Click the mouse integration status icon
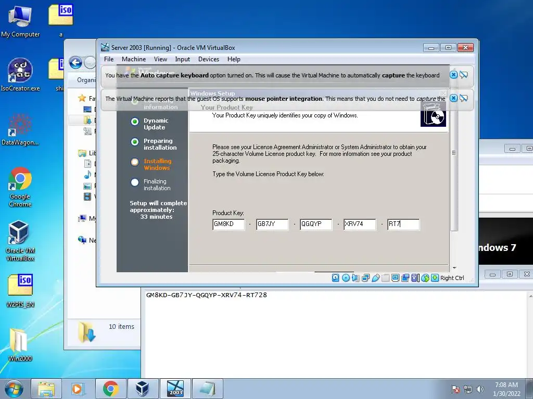533x399 pixels. click(x=425, y=278)
